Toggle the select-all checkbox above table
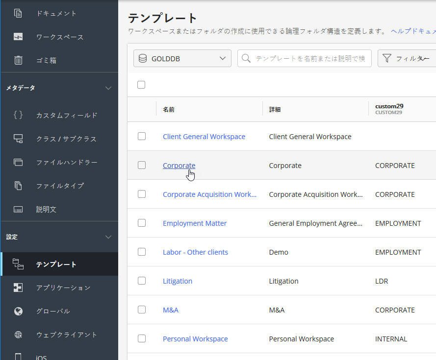 point(141,85)
